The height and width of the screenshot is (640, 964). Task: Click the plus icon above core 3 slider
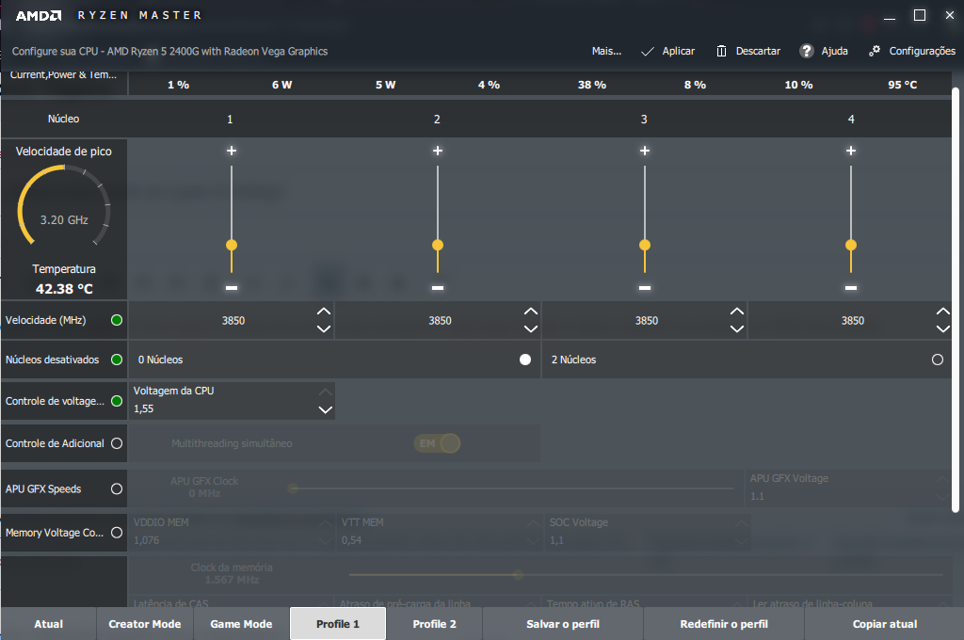(x=644, y=151)
